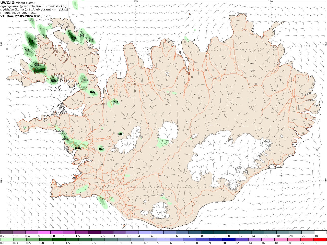
Task: Click the Mýrdalsjökull glacier on the south coast
Action: point(160,211)
